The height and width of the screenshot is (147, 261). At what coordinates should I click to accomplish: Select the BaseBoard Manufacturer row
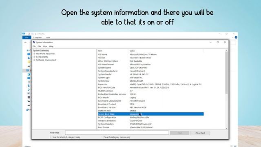[150, 101]
